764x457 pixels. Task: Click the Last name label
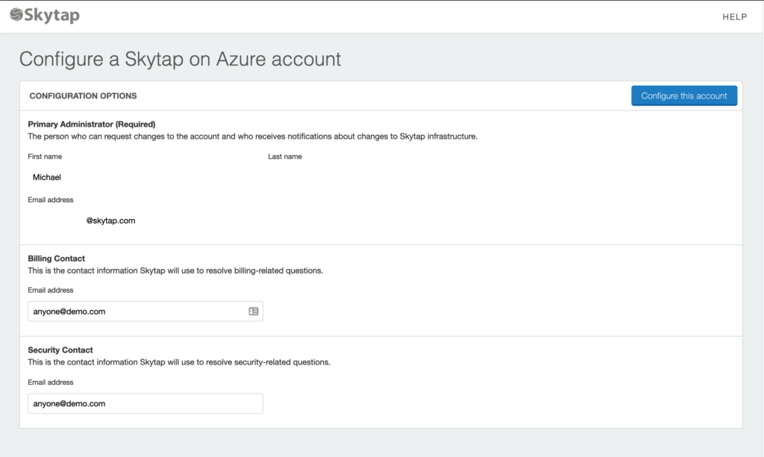285,157
